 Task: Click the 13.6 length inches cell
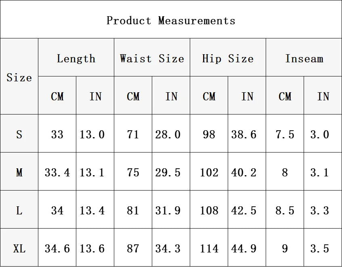tap(95, 248)
